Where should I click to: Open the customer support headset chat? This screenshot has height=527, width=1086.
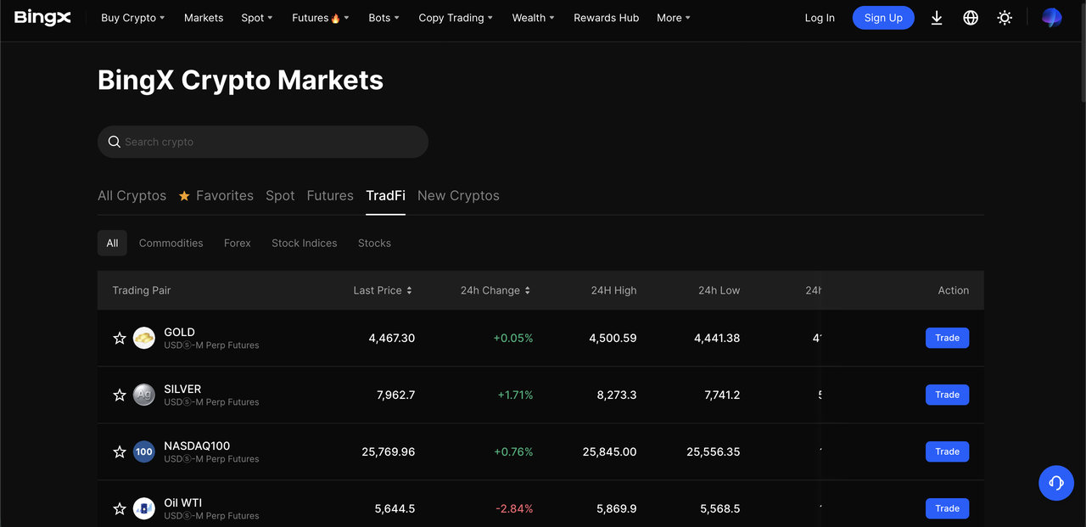(1056, 483)
